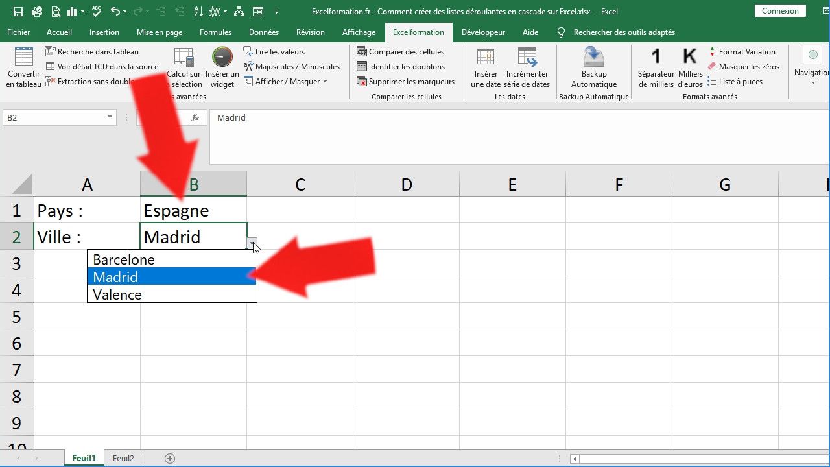Activate Comparer des cellules
The image size is (830, 467).
tap(407, 52)
